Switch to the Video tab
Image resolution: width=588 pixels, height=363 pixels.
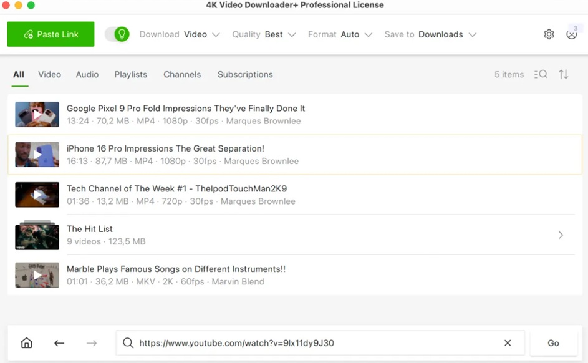tap(49, 75)
